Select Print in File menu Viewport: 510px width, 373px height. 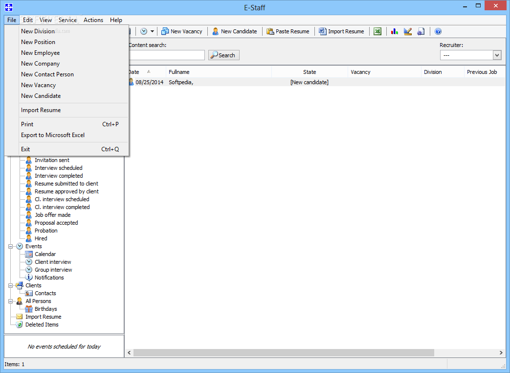pyautogui.click(x=67, y=124)
